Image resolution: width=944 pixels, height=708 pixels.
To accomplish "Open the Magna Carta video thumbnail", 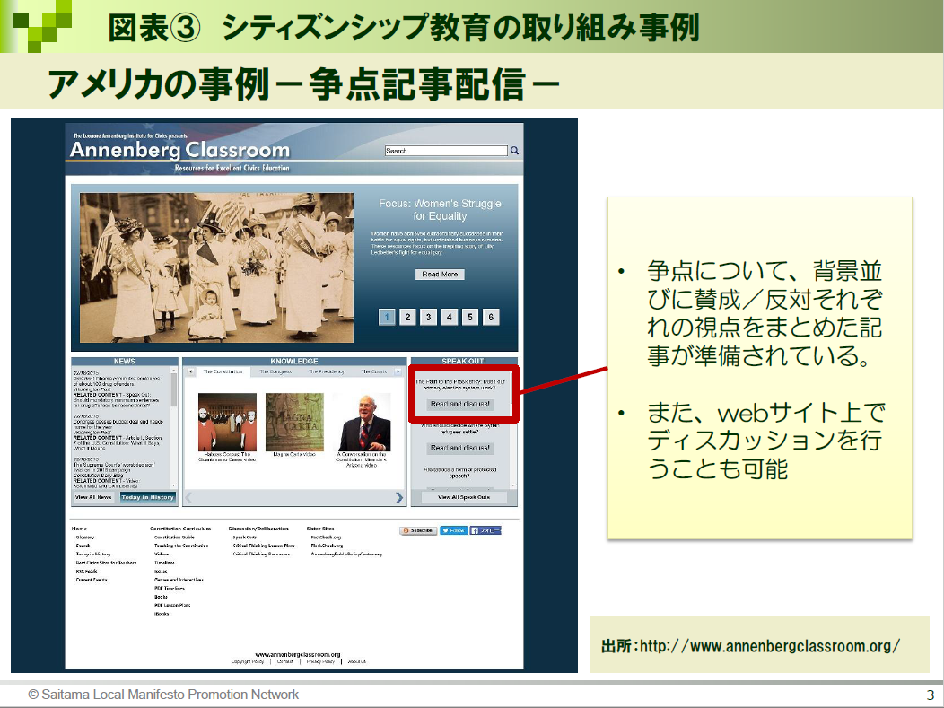I will click(x=294, y=422).
